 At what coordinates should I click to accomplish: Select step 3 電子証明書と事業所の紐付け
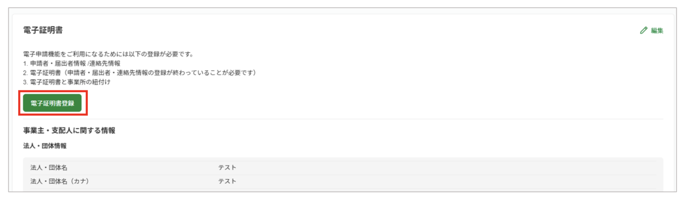tap(70, 82)
